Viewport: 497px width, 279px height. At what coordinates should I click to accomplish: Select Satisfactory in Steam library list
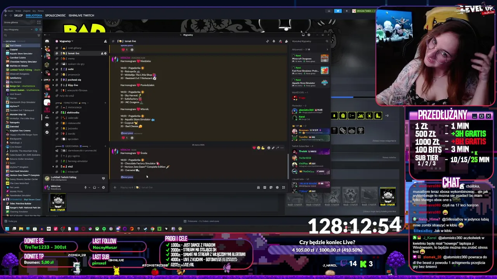click(x=16, y=77)
